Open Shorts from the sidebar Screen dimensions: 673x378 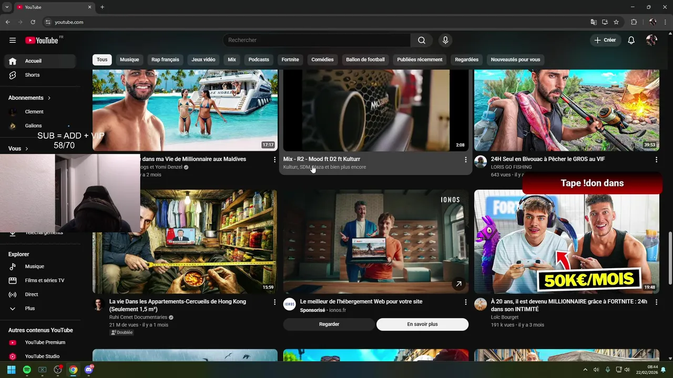coord(40,75)
